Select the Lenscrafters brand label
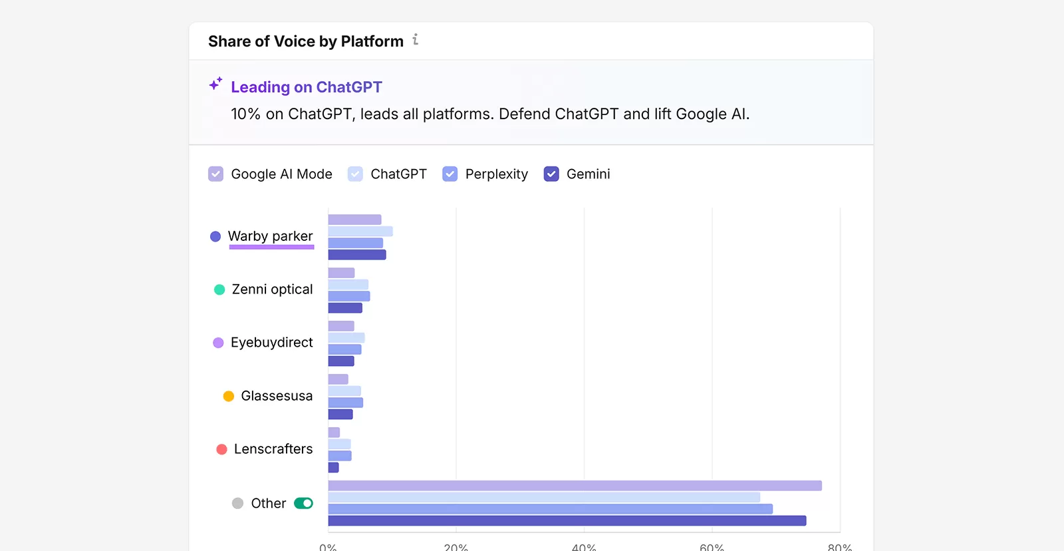The height and width of the screenshot is (551, 1064). pos(273,449)
